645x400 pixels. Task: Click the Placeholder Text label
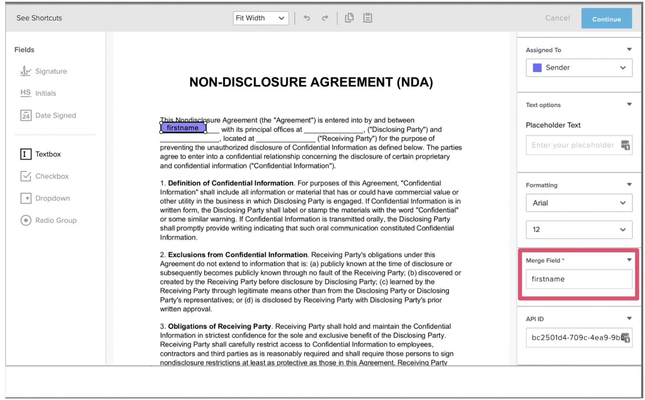[x=553, y=125]
